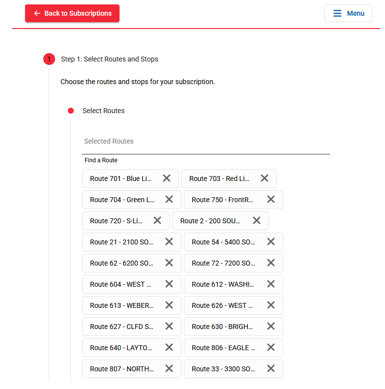Remove Route 21 - 2100 SO chip
Screen dimensions: 385x389
click(x=169, y=241)
